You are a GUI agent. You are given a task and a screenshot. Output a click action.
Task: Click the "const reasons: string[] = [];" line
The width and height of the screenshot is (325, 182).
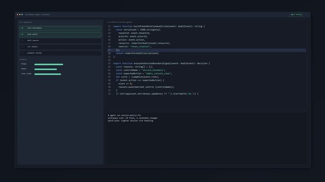(x=134, y=67)
